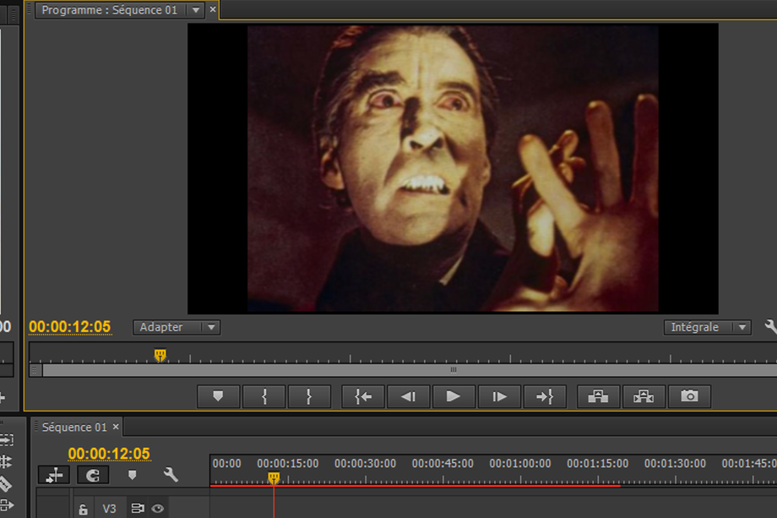Toggle V3 track output eye icon
The height and width of the screenshot is (518, 777).
pyautogui.click(x=158, y=509)
